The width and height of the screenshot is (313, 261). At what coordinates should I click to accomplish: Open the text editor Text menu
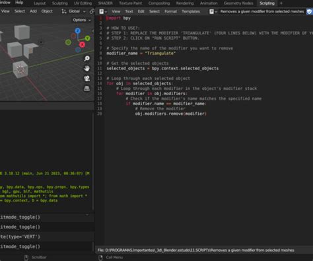[x=129, y=11]
